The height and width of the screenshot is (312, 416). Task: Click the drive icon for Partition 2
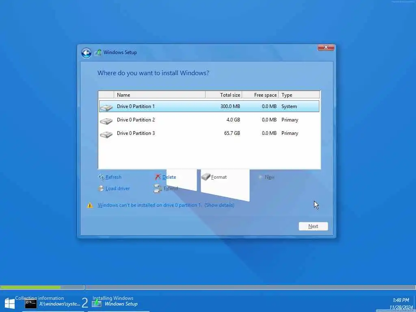[x=106, y=121]
